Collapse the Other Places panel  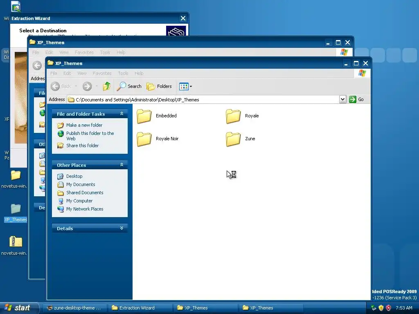point(122,165)
